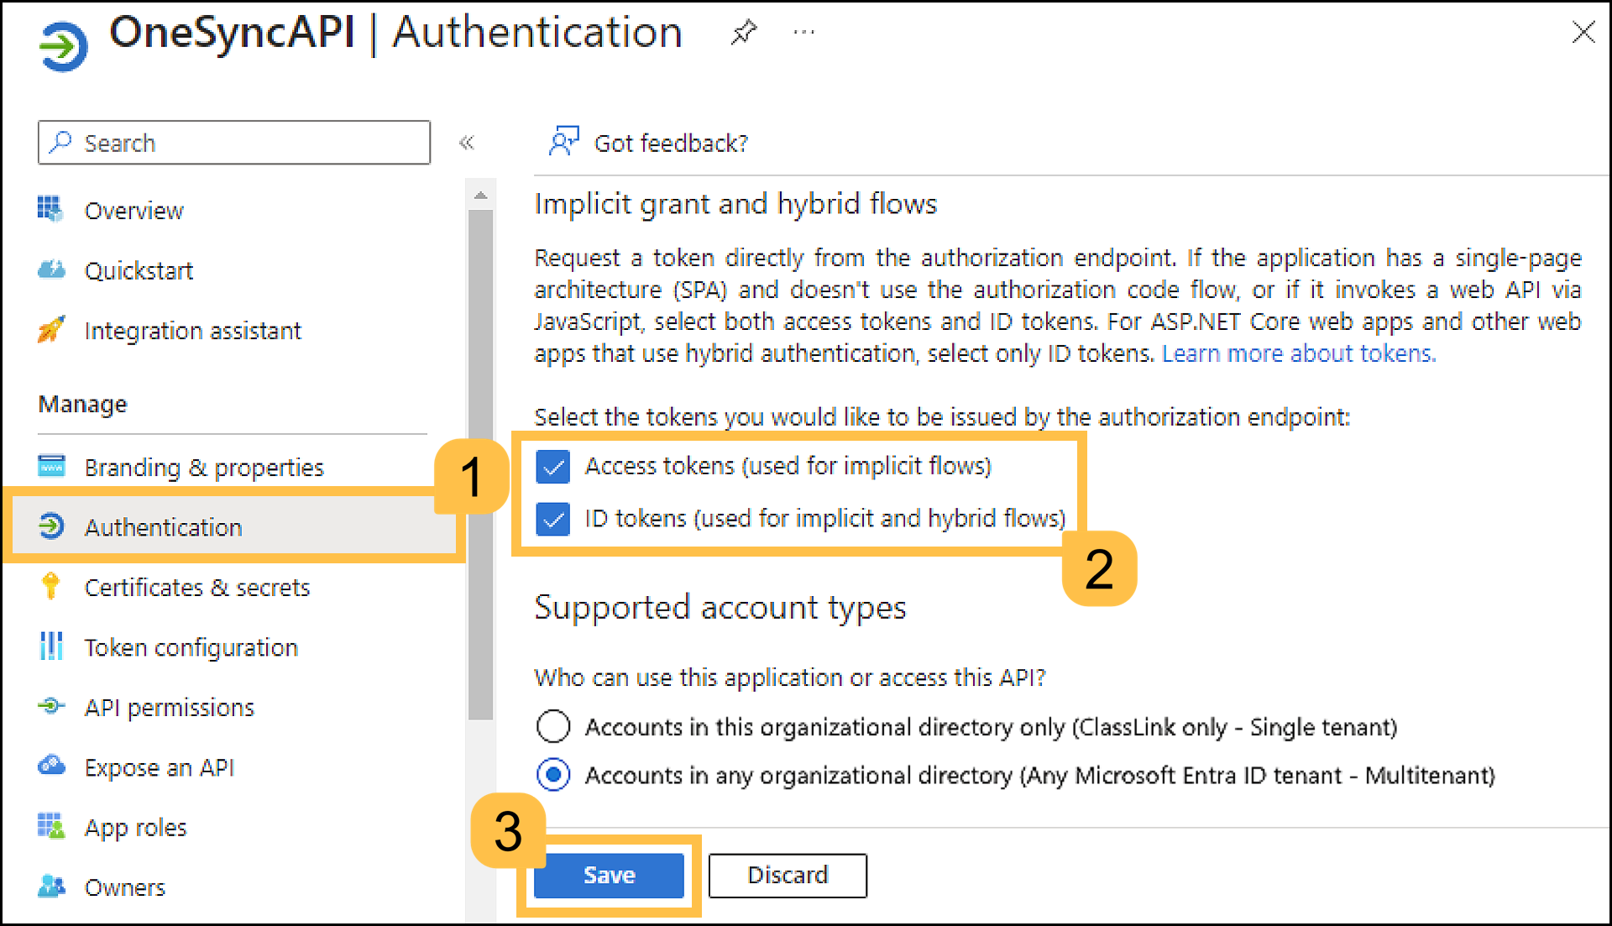The height and width of the screenshot is (926, 1612).
Task: Click the Save button
Action: (x=608, y=875)
